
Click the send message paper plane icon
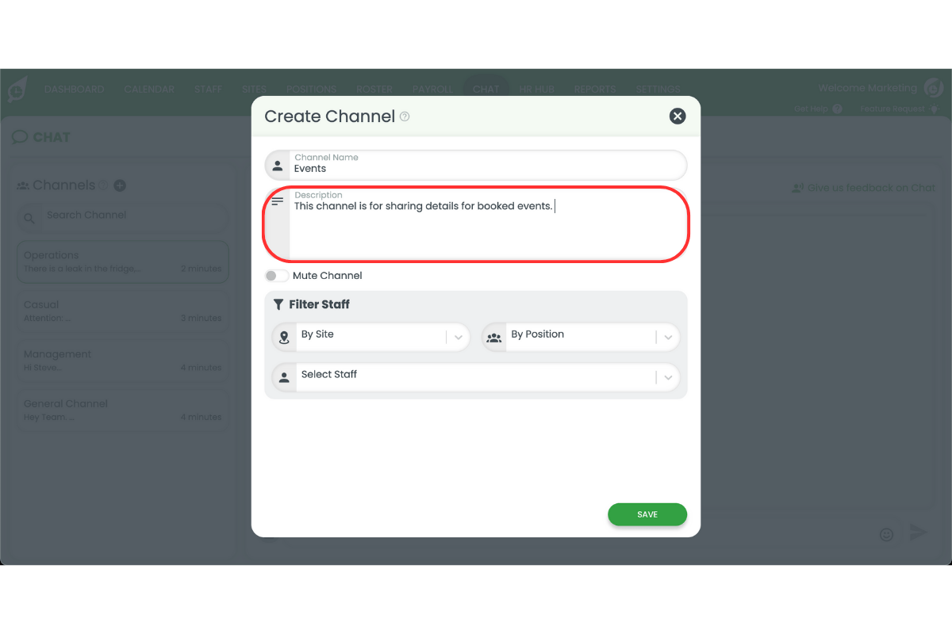[x=918, y=532]
